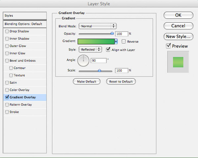Toggle the Satin checkbox
Screen dimensions: 198x158
(x=7, y=83)
